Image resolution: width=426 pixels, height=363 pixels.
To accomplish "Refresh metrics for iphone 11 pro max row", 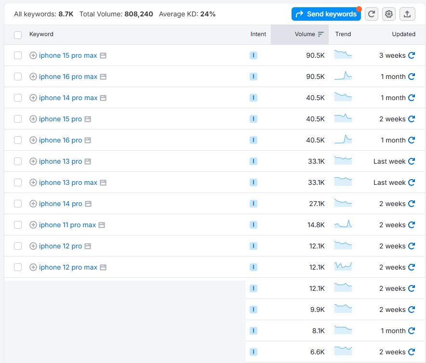I will tap(412, 225).
